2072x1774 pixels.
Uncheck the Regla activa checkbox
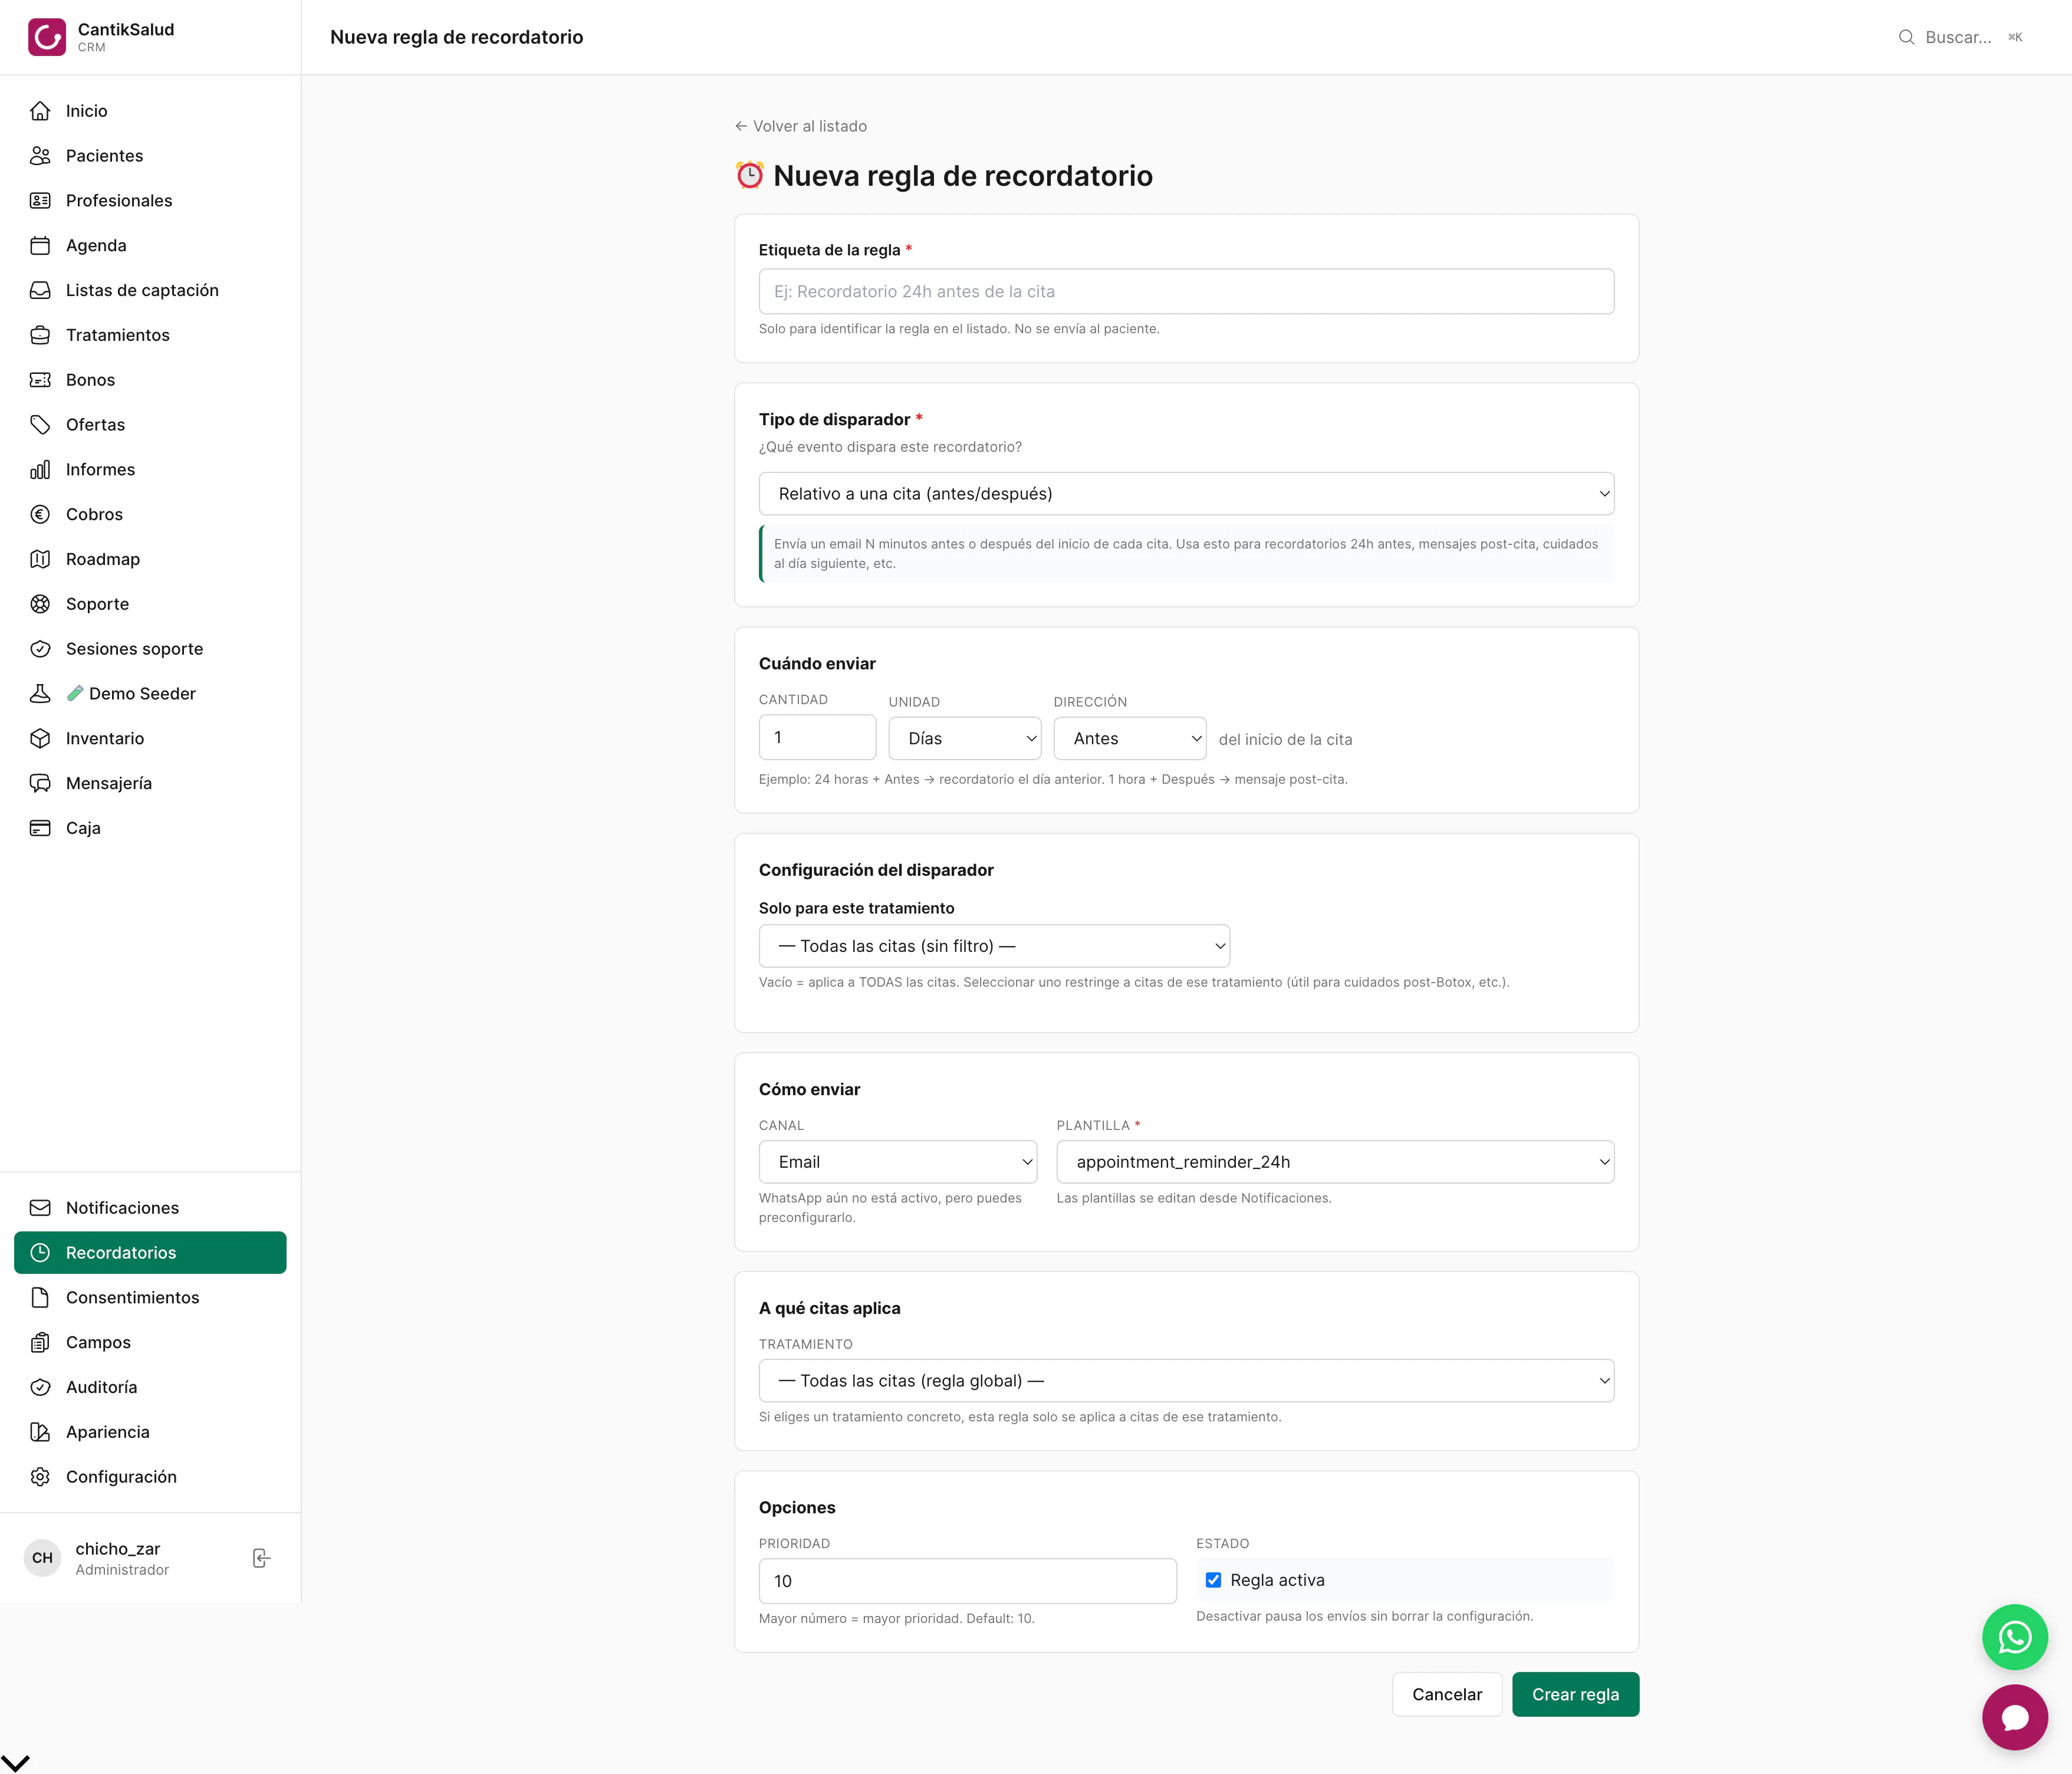(1213, 1580)
